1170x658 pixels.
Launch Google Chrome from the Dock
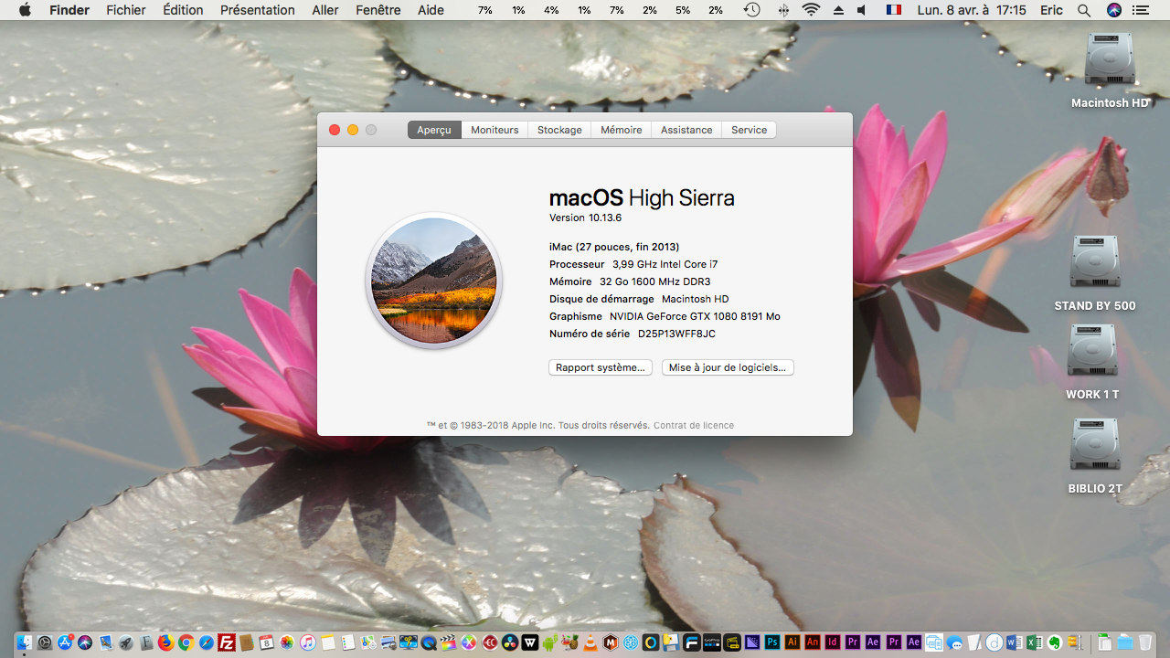coord(186,642)
